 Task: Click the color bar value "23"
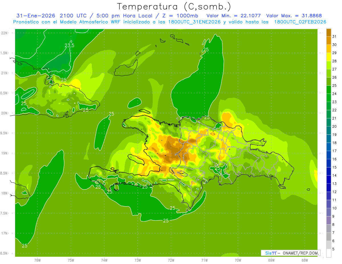pyautogui.click(x=335, y=102)
